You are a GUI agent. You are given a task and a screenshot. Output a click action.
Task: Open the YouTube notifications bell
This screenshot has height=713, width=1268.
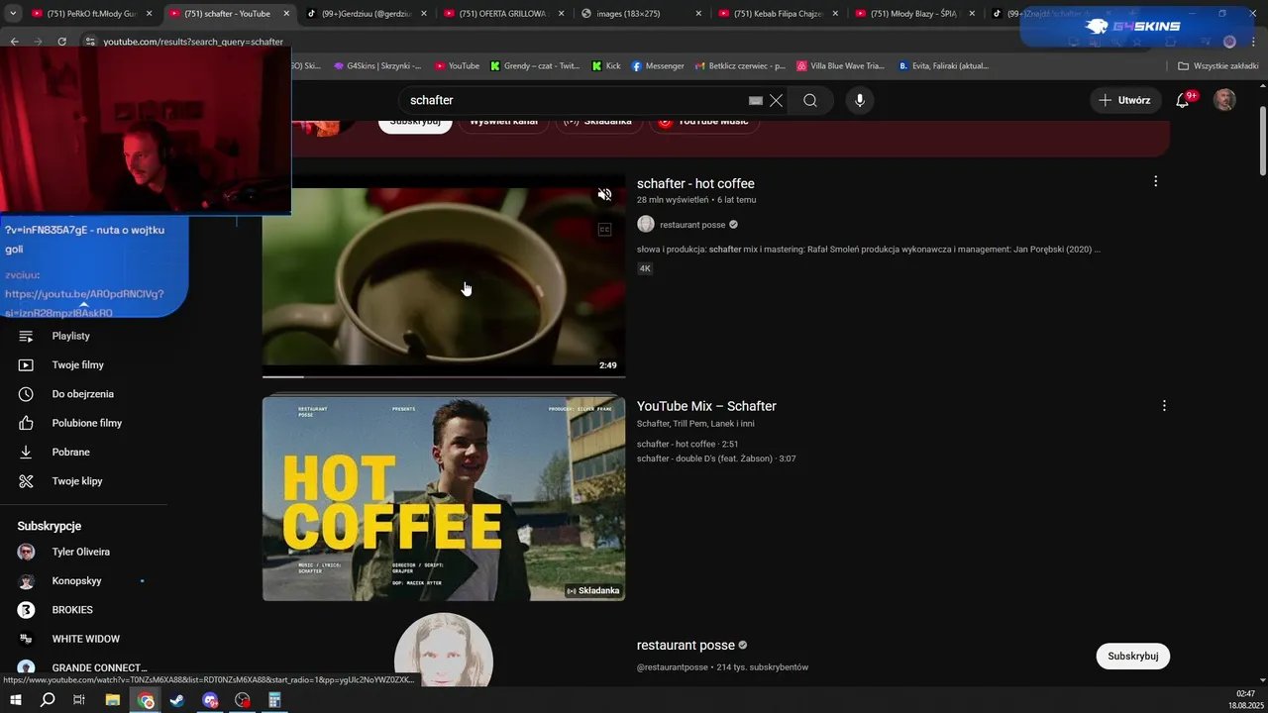coord(1183,100)
